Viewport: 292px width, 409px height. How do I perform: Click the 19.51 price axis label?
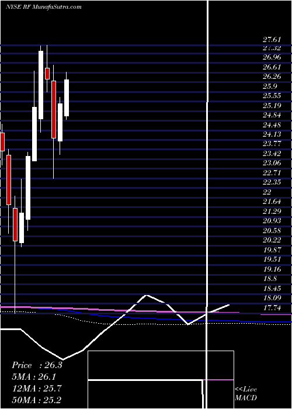(272, 259)
